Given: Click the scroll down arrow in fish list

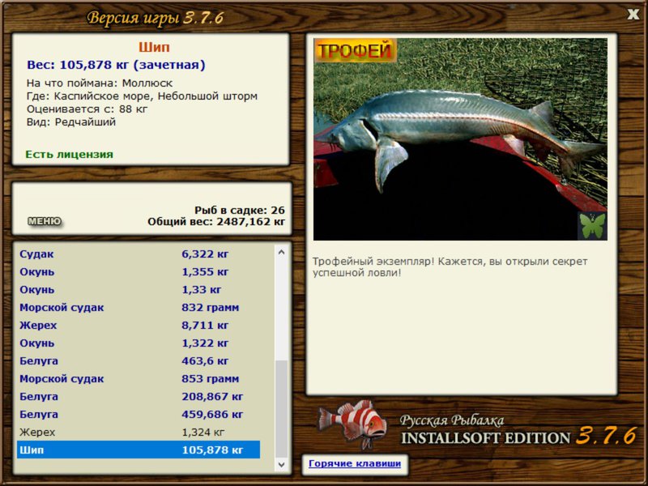Looking at the screenshot, I should coord(281,464).
